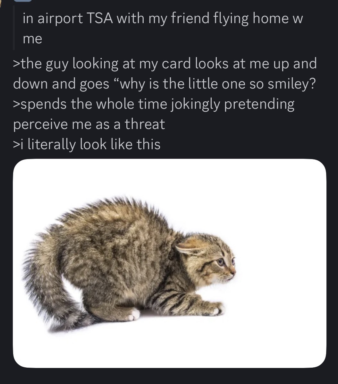Click the word "threat" in the message

click(x=145, y=124)
